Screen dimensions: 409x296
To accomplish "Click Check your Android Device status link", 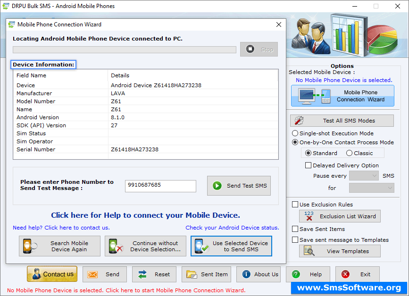I will pos(232,228).
